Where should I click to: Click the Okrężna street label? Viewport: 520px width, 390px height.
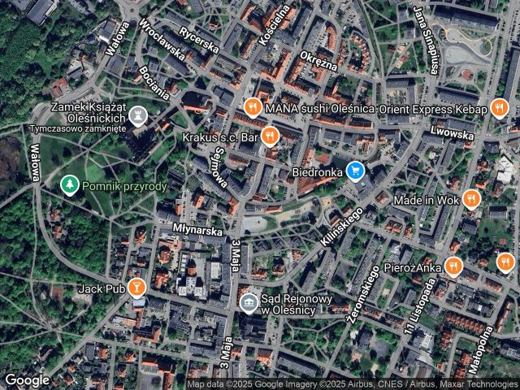click(318, 61)
